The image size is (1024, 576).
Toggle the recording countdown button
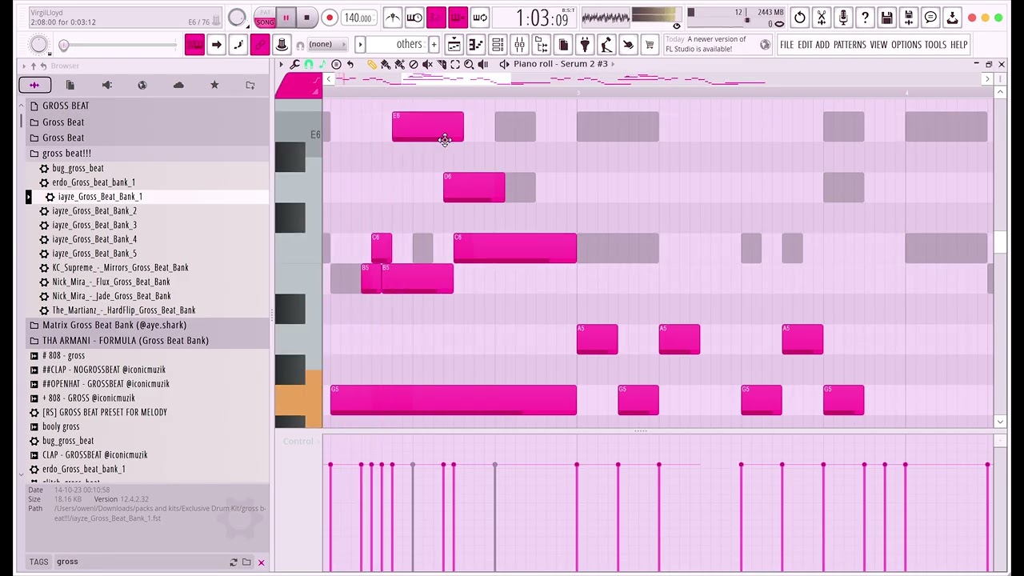(x=436, y=18)
